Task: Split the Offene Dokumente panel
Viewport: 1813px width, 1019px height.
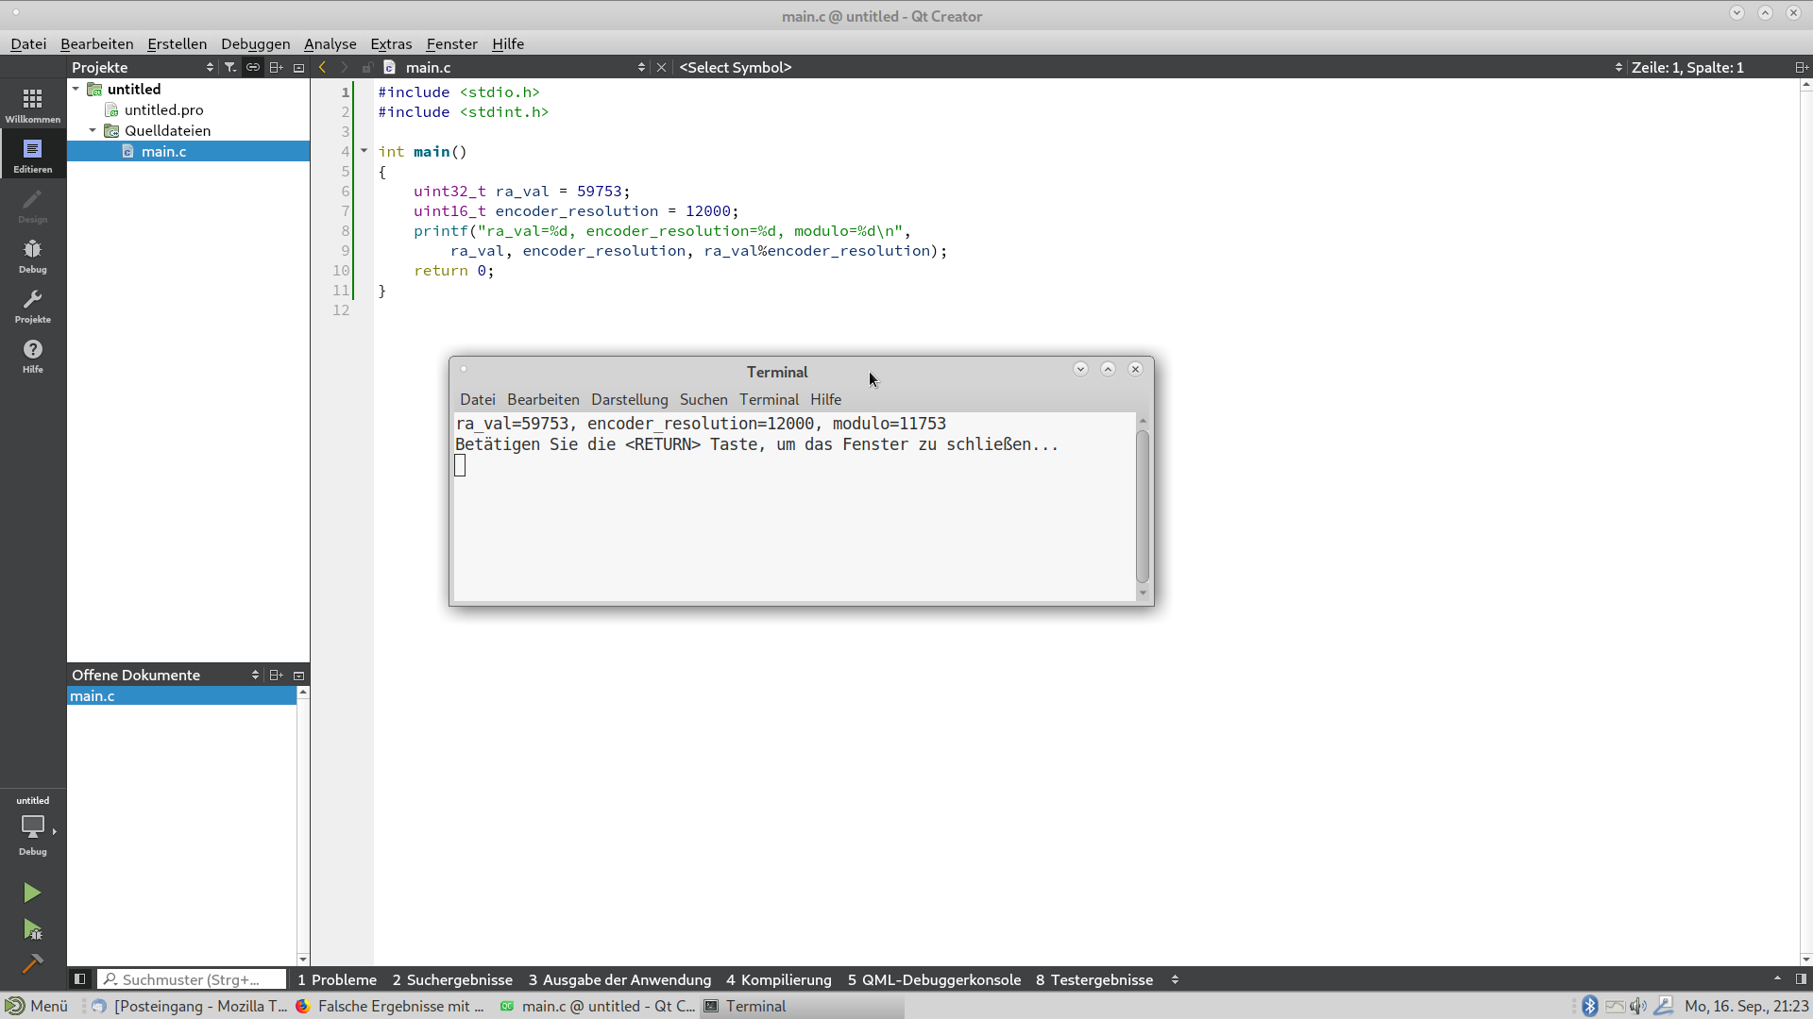Action: pyautogui.click(x=276, y=675)
